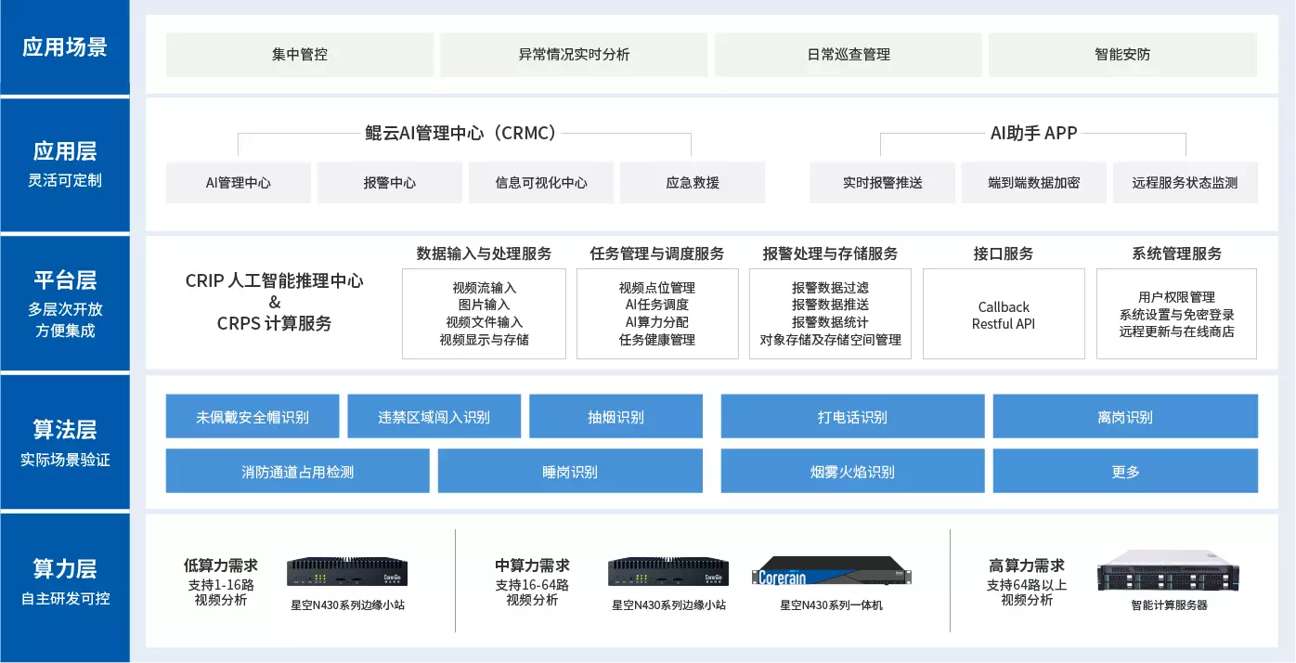The image size is (1296, 663).
Task: Click the 视频显示与存储 line
Action: point(484,340)
